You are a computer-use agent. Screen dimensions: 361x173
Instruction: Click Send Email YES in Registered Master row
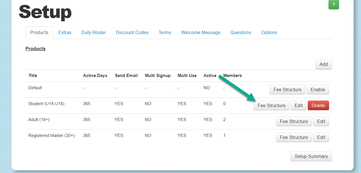[119, 136]
